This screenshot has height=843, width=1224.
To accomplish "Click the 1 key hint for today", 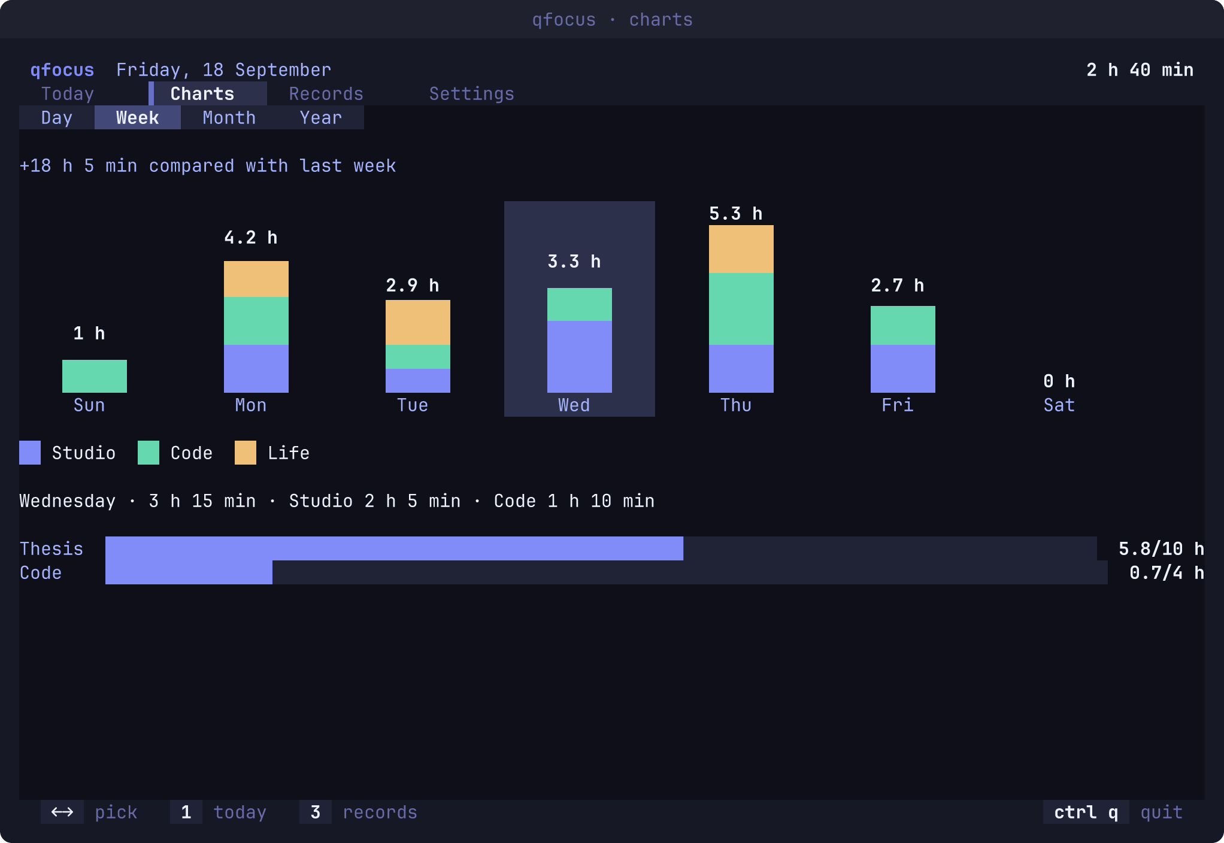I will [x=186, y=812].
